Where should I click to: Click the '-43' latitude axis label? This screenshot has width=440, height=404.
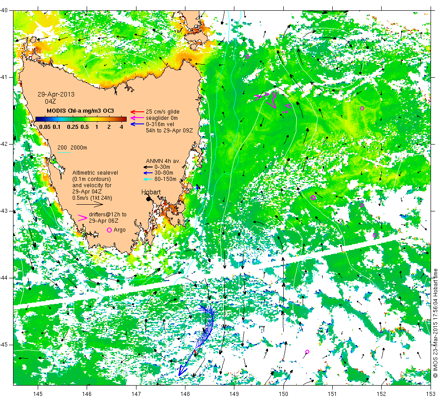pyautogui.click(x=4, y=211)
